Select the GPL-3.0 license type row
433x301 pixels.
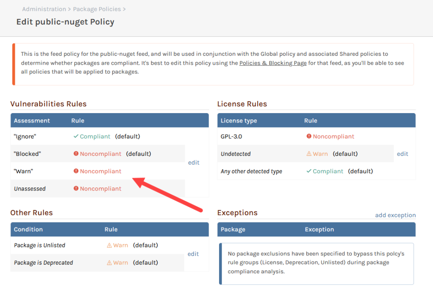pyautogui.click(x=231, y=136)
